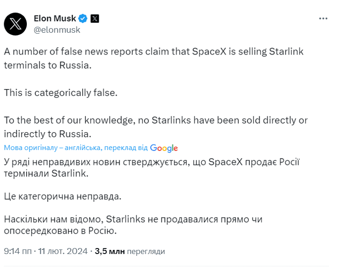Click the black X affiliation badge
Viewport: 337px width, 269px height.
pos(94,19)
